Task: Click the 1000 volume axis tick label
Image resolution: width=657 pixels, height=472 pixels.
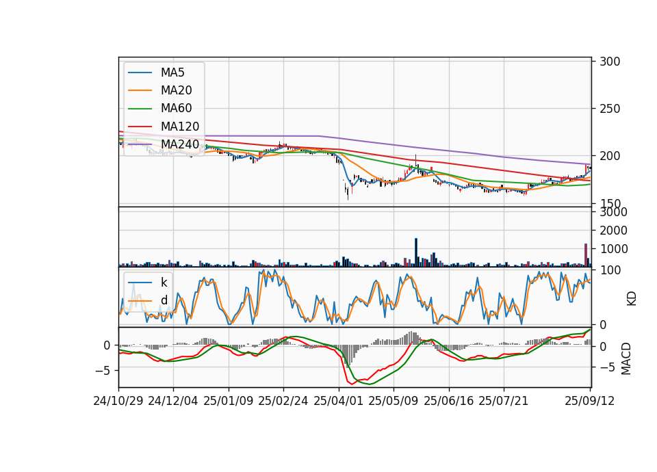Action: 613,249
